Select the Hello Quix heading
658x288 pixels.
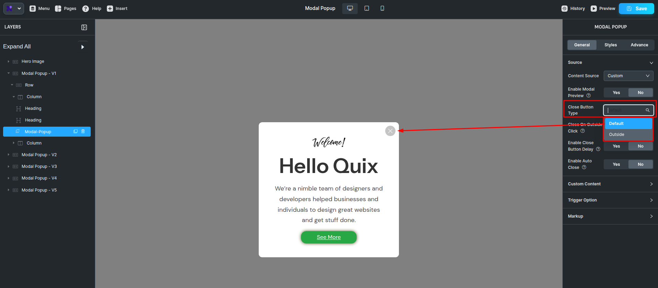pyautogui.click(x=329, y=166)
